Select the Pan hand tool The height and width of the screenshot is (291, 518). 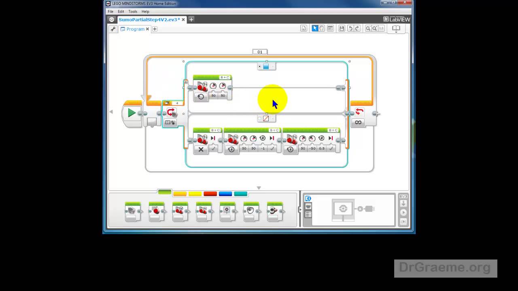tap(322, 28)
